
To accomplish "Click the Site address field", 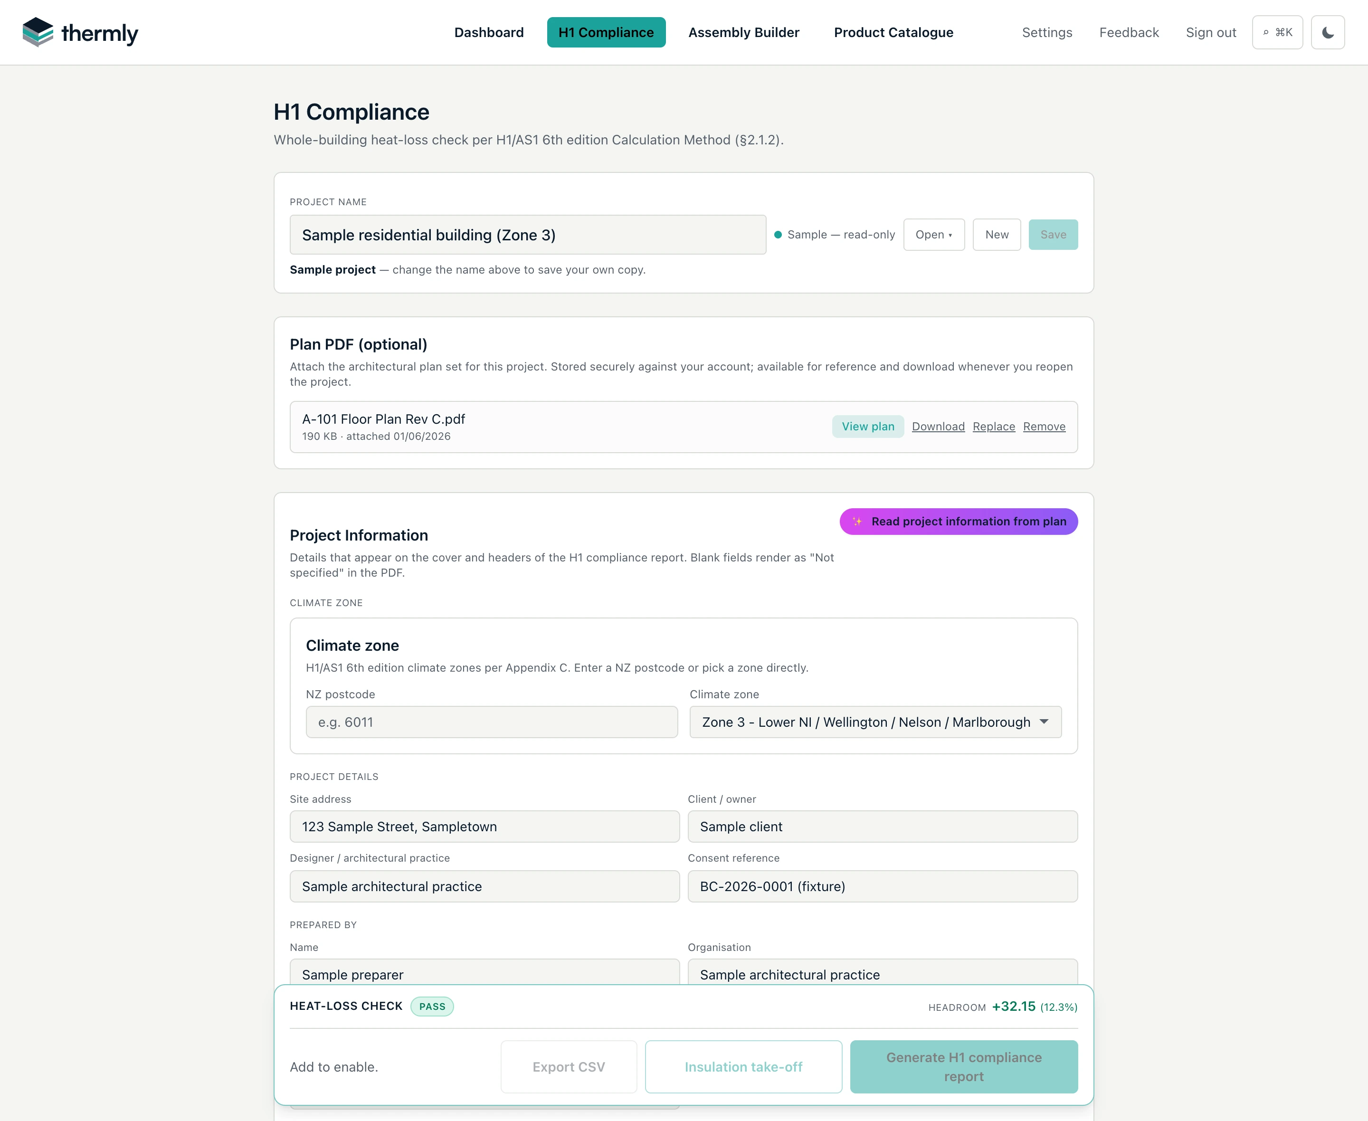I will point(484,826).
